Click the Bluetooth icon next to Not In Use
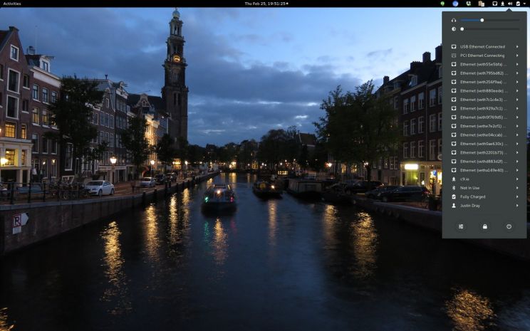 pyautogui.click(x=454, y=188)
